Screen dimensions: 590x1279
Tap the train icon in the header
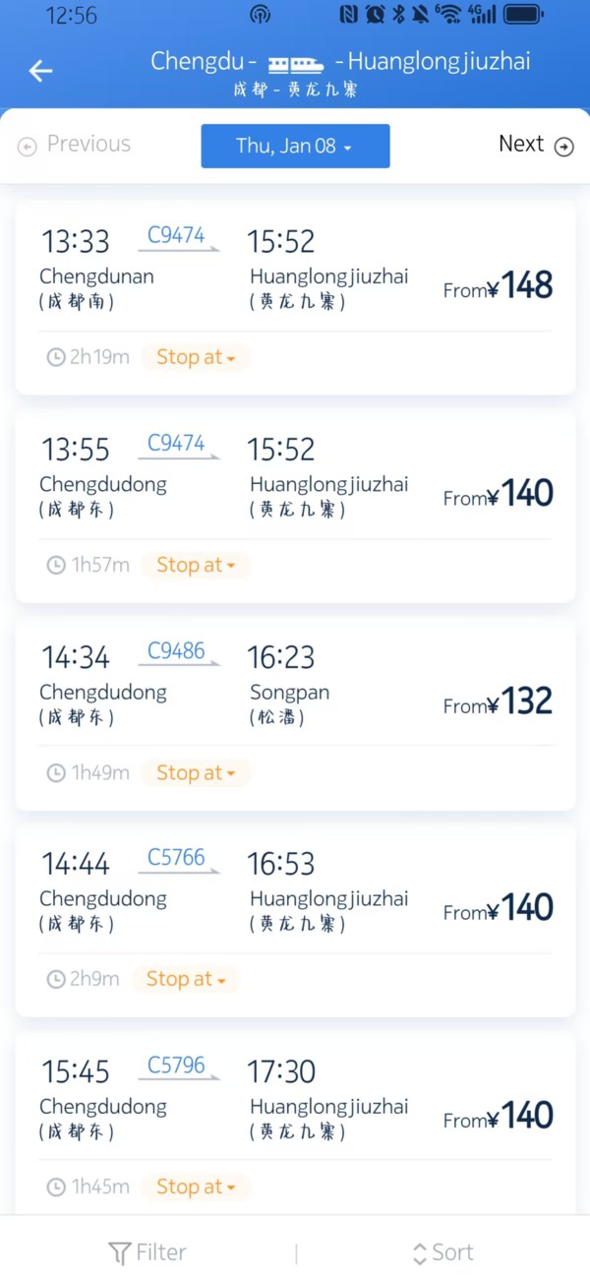[296, 64]
